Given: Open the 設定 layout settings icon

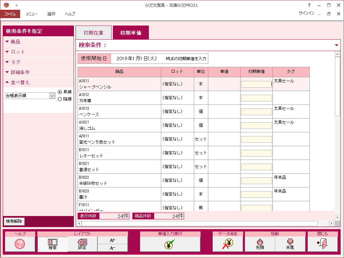Looking at the screenshot, I should (x=82, y=244).
